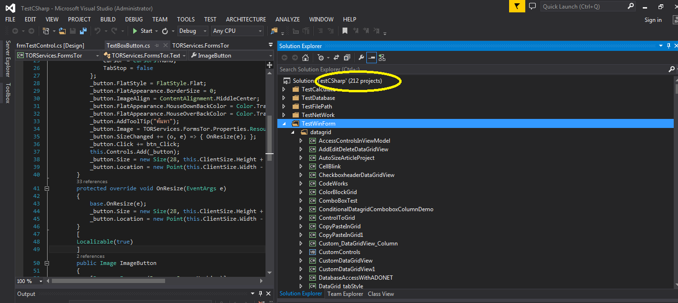Toggle auto-hide pin on the Output panel
The image size is (678, 303).
coord(261,293)
